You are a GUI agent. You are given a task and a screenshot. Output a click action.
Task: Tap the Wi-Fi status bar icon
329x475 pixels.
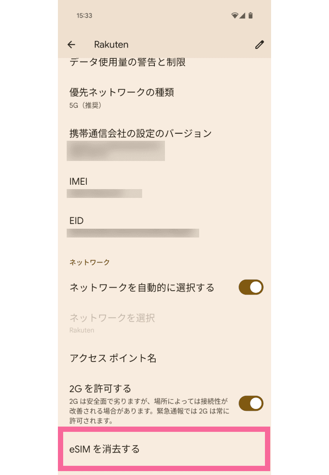coord(235,15)
